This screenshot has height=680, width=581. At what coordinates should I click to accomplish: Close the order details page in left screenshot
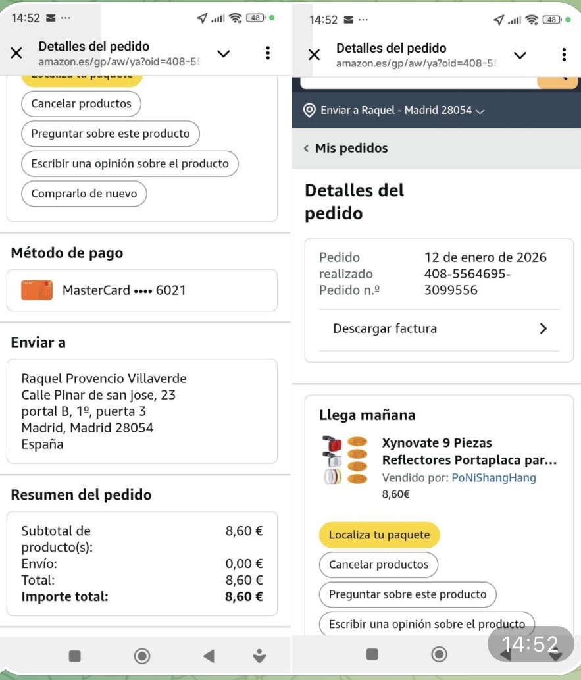point(16,53)
